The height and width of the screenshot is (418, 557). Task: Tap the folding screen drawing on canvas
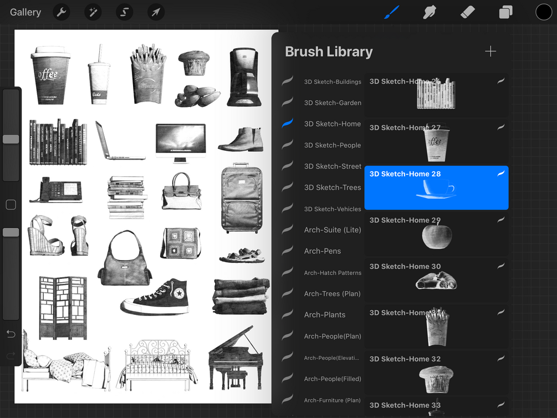click(x=63, y=308)
